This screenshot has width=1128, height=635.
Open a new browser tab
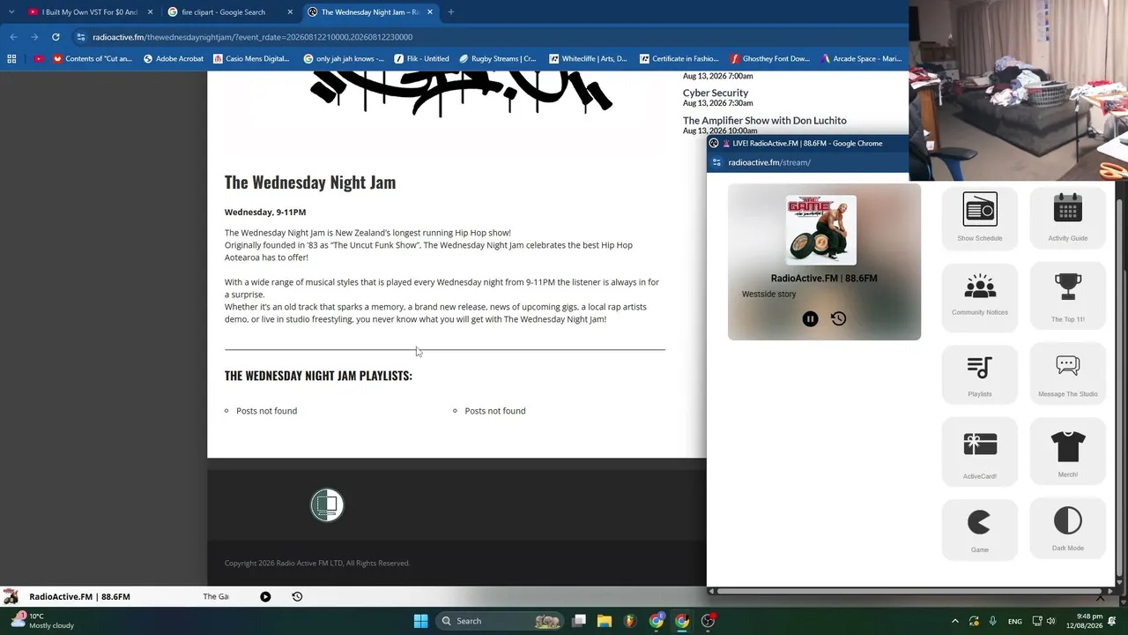(450, 12)
